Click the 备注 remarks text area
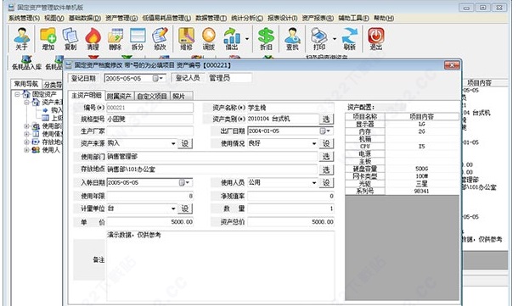This screenshot has width=518, height=306. pos(220,266)
